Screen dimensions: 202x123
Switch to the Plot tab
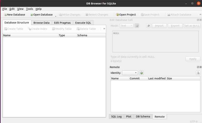pos(129,116)
